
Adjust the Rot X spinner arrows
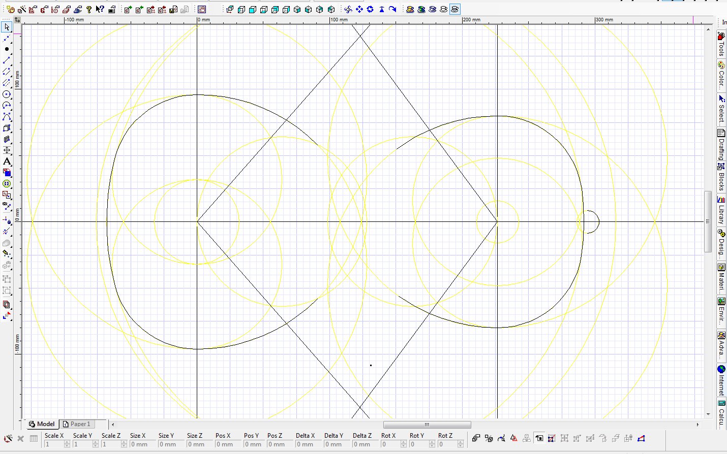(x=404, y=444)
